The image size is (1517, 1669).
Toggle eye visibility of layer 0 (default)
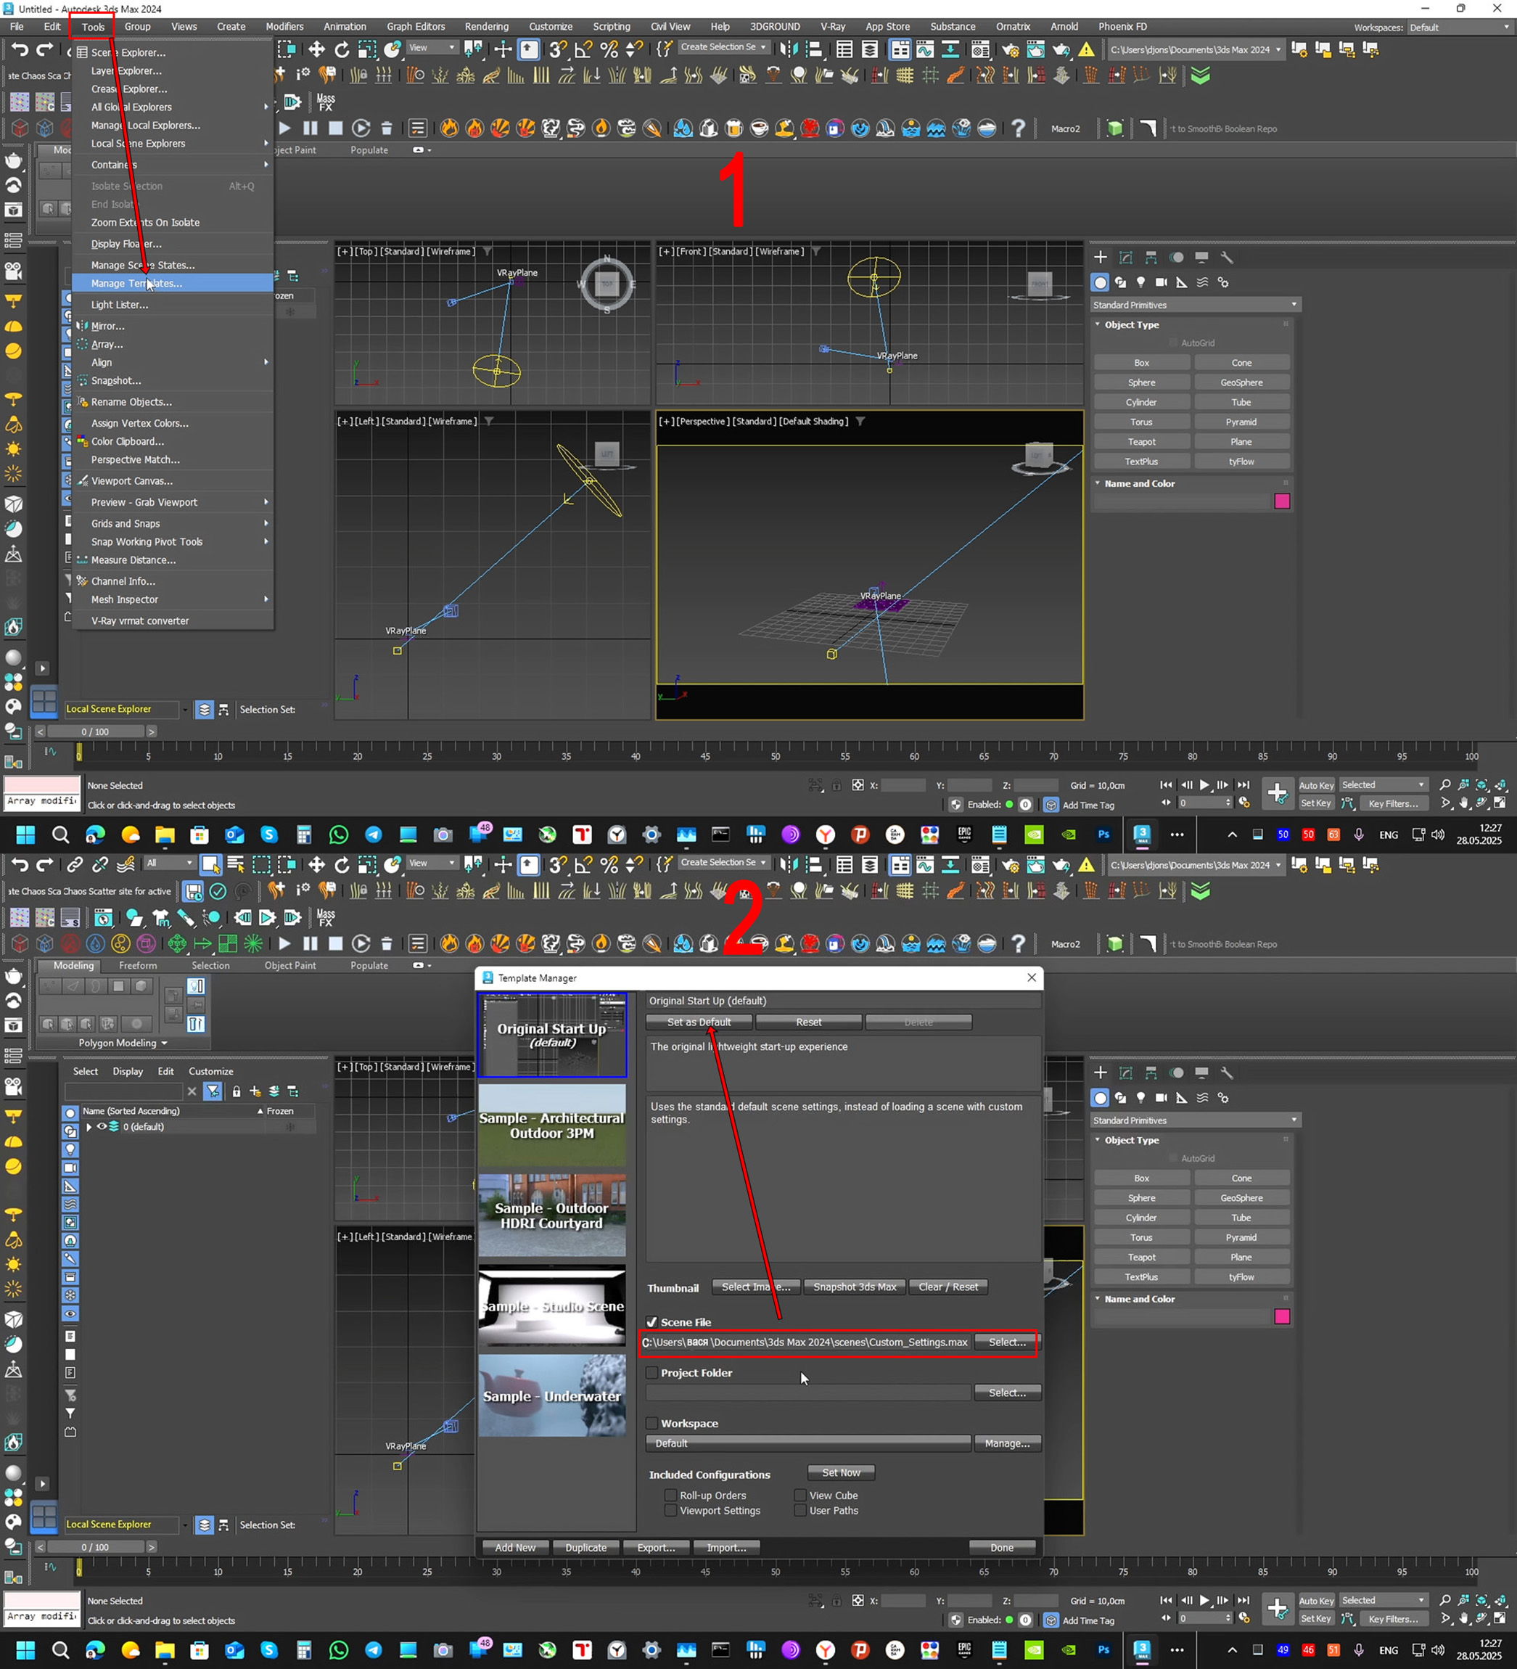pos(102,1127)
